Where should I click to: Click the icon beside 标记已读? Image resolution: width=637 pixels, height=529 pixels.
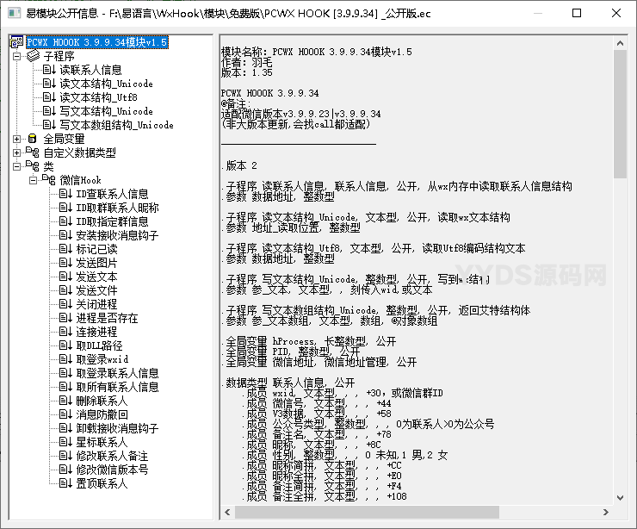[65, 249]
